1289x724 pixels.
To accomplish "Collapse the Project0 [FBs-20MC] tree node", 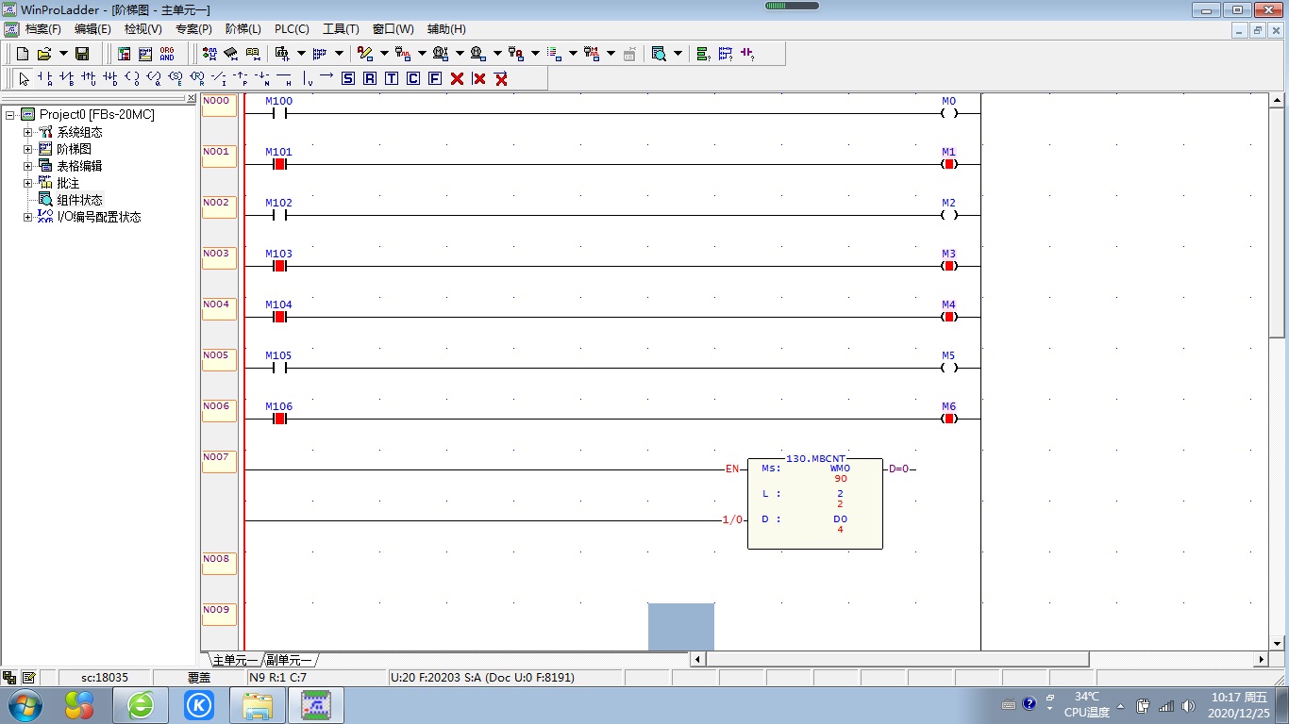I will pos(10,115).
